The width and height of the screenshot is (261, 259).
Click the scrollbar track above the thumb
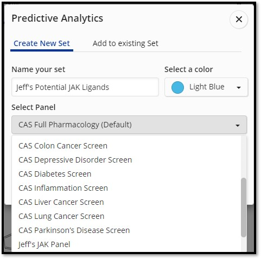[244, 157]
